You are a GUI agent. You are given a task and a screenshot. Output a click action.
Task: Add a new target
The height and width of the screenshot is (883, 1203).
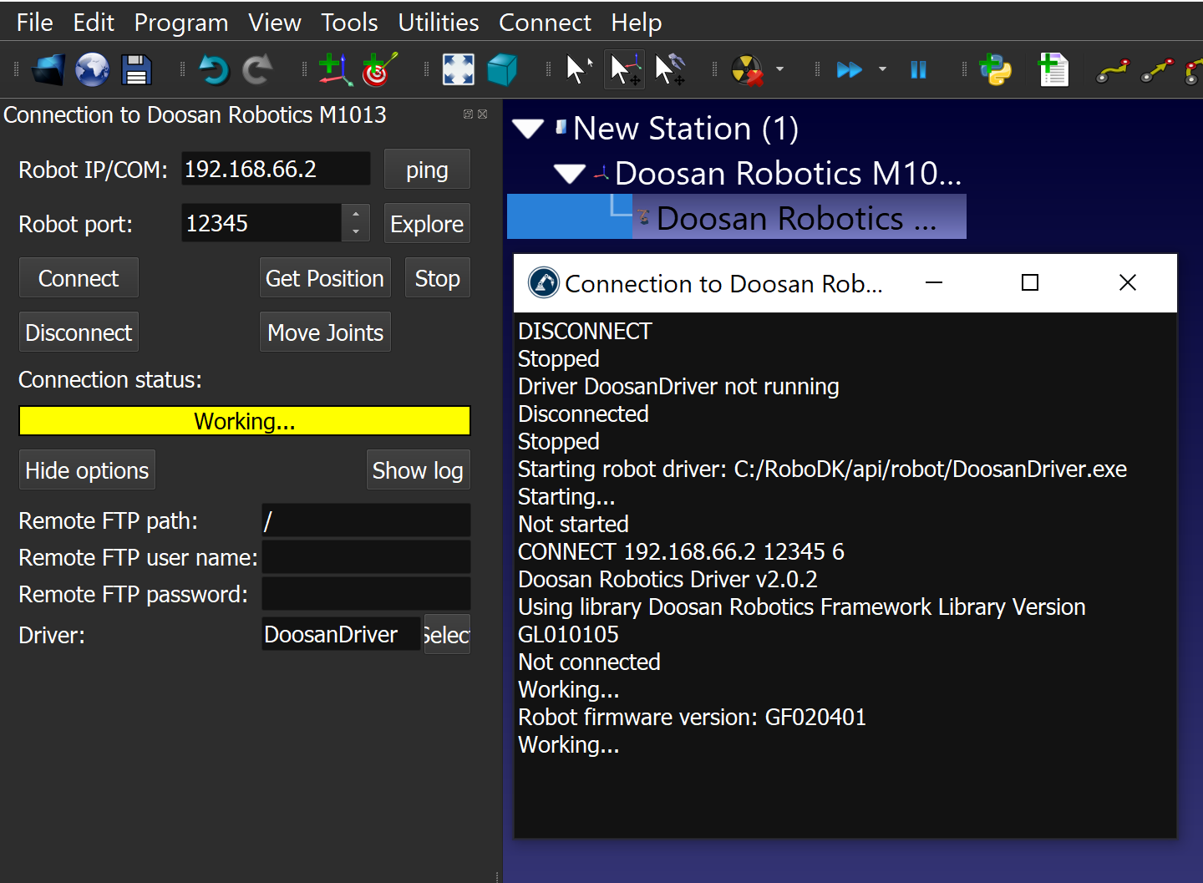point(379,69)
